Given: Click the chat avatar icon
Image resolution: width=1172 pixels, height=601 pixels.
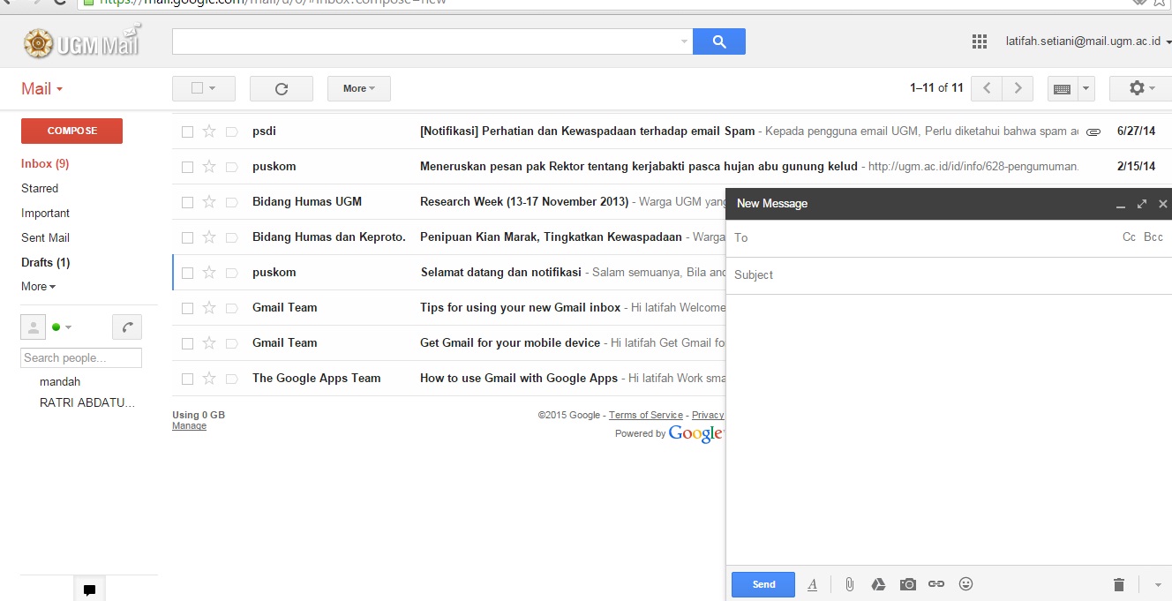Looking at the screenshot, I should (x=33, y=327).
